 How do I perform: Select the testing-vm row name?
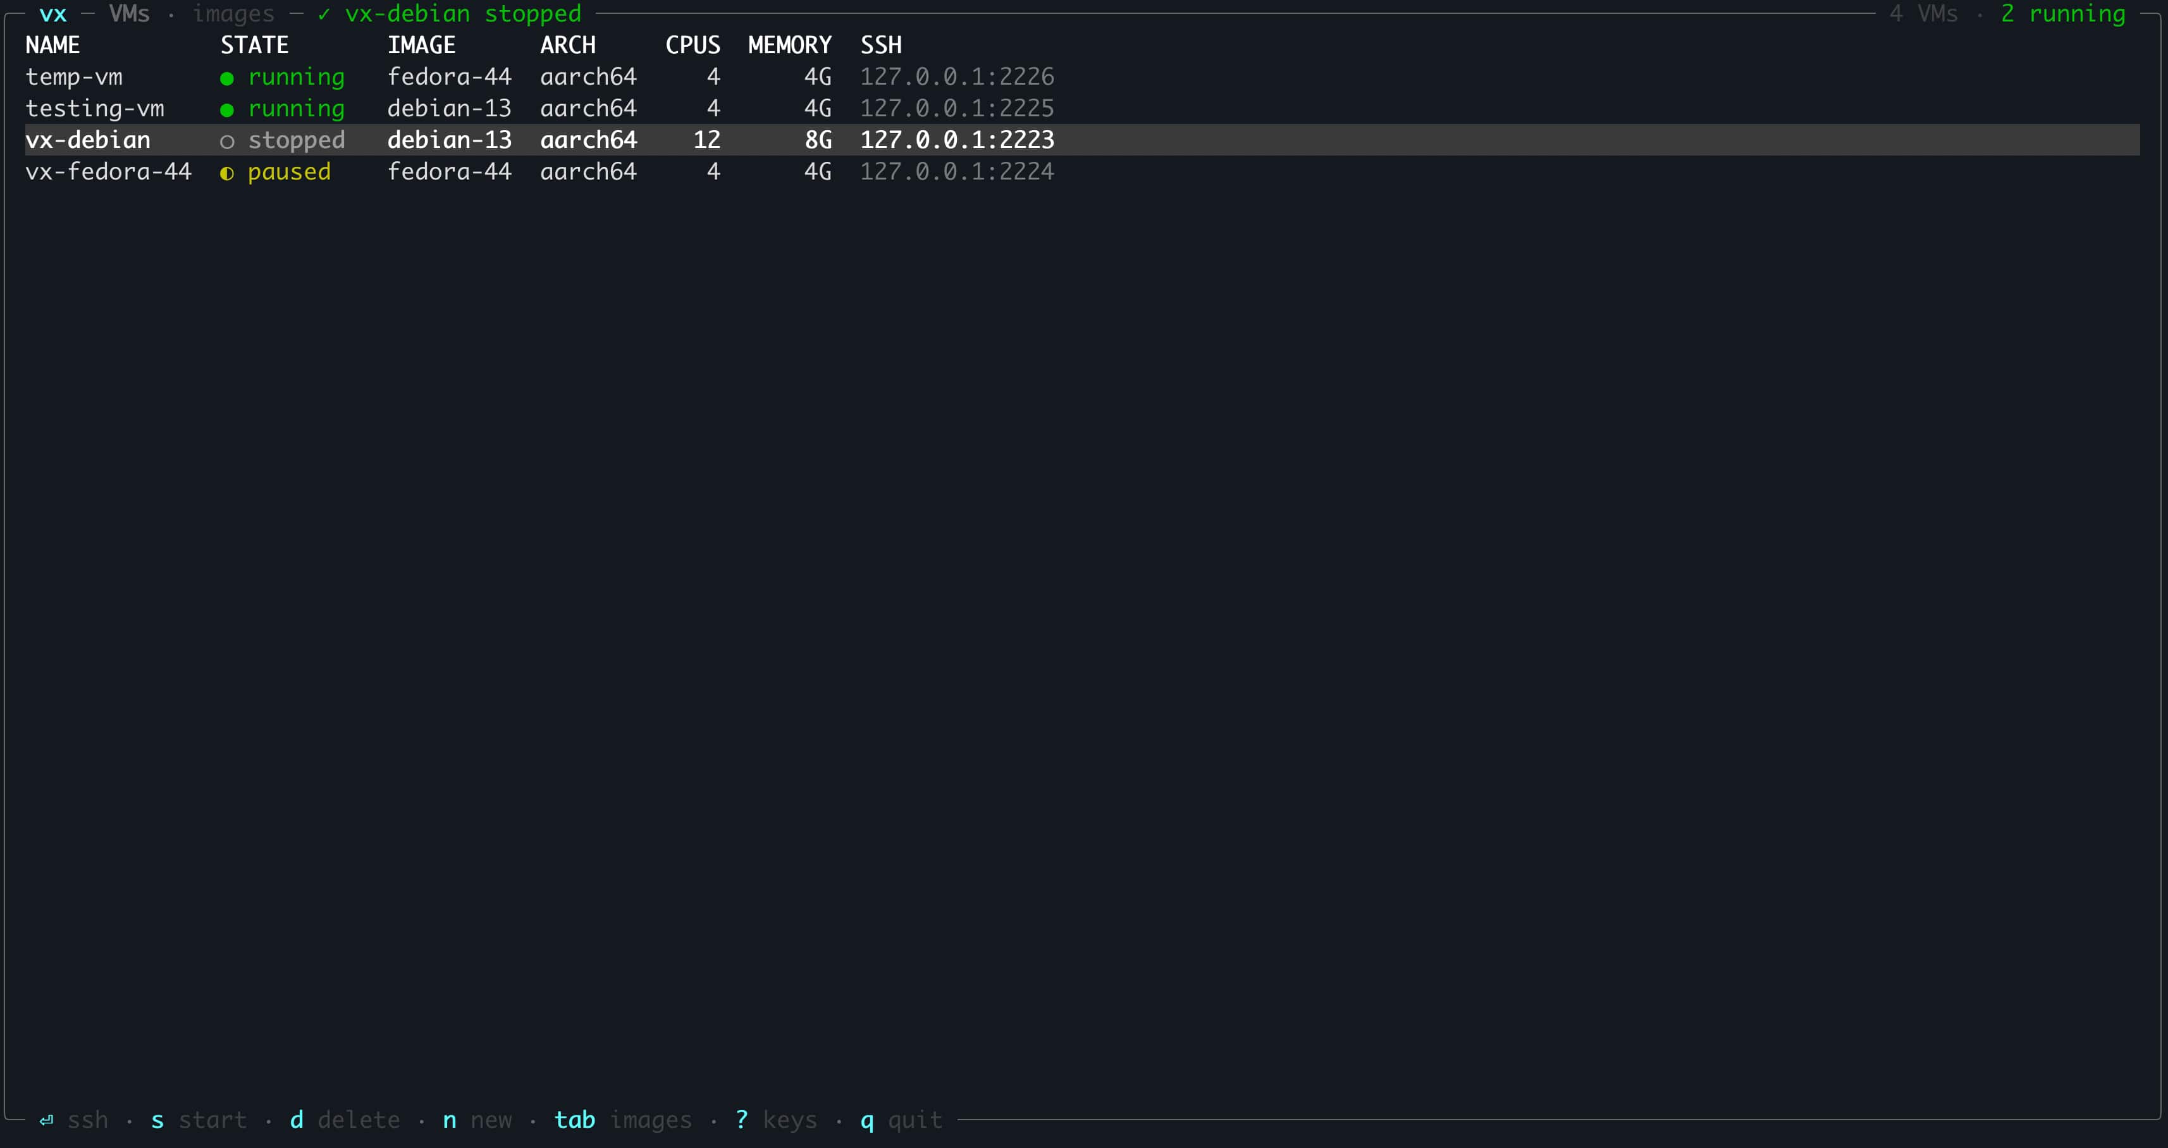[x=95, y=109]
